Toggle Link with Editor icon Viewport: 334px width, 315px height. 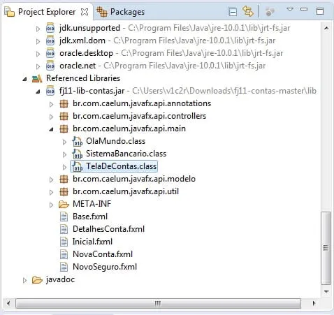click(247, 11)
